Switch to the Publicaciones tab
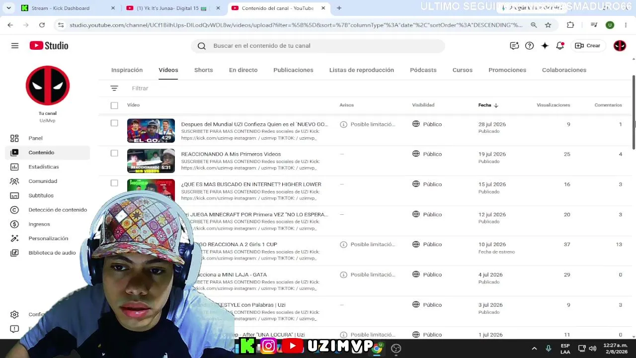Image resolution: width=636 pixels, height=358 pixels. [293, 70]
